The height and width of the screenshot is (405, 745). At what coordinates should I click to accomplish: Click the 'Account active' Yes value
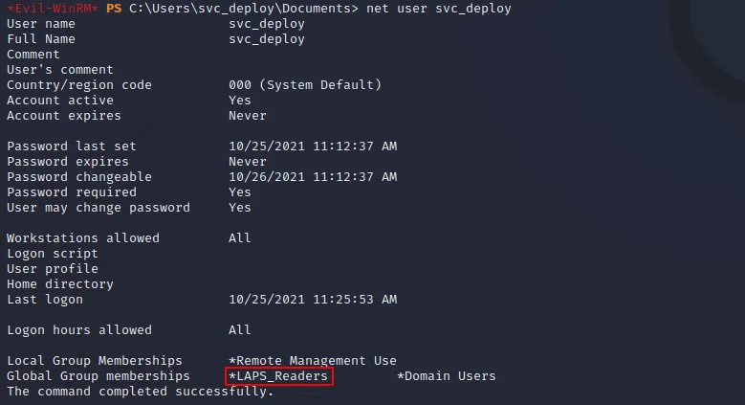click(239, 100)
